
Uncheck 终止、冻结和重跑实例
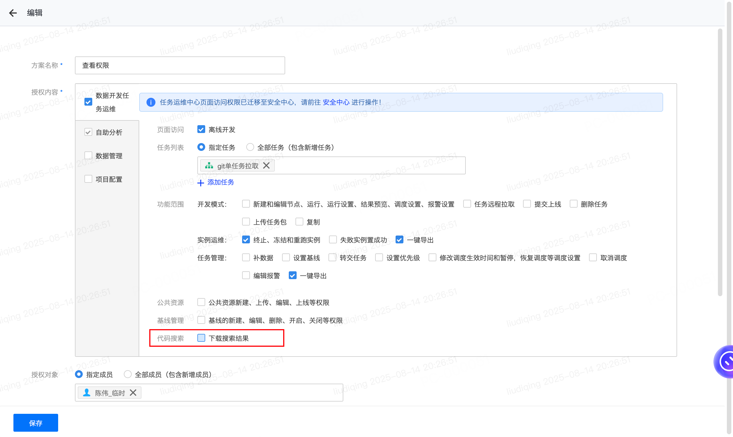(x=246, y=240)
